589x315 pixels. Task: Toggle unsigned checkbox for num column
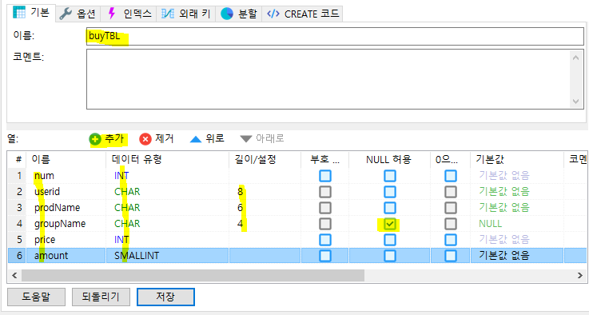tap(325, 176)
